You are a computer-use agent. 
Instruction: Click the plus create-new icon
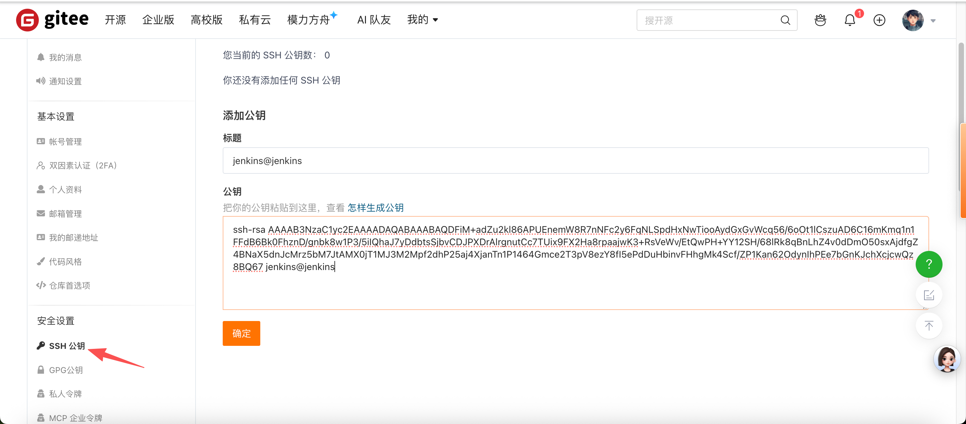(879, 20)
